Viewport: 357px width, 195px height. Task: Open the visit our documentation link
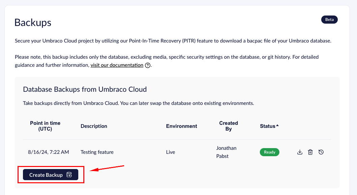click(117, 65)
